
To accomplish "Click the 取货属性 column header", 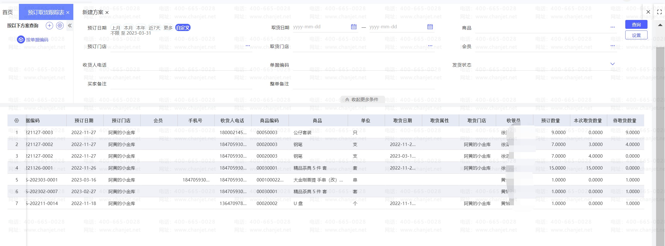I will 440,121.
